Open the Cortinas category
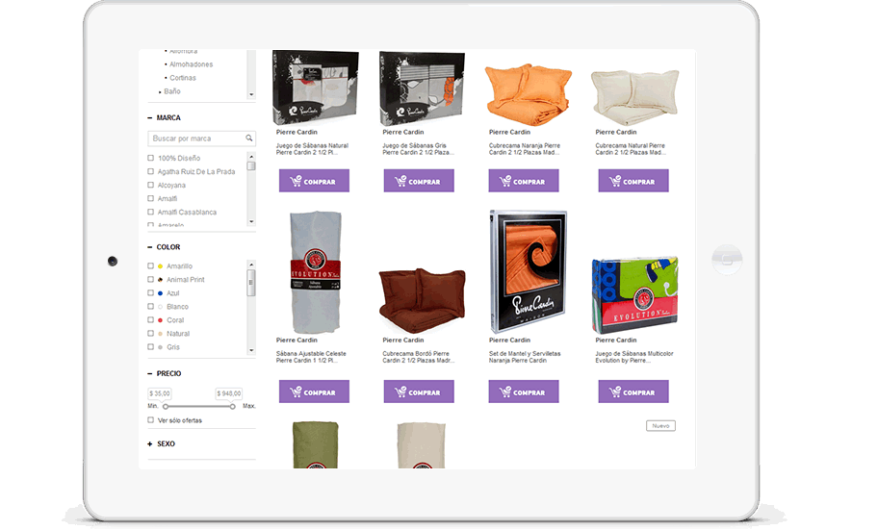878x530 pixels. click(183, 78)
